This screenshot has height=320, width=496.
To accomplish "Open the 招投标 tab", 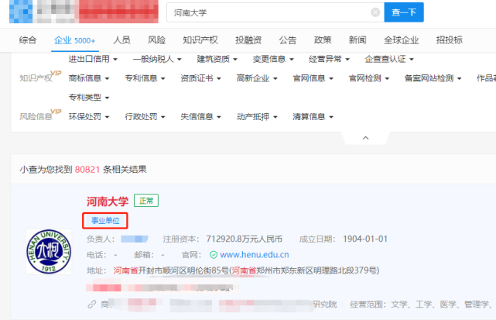I will [x=449, y=40].
